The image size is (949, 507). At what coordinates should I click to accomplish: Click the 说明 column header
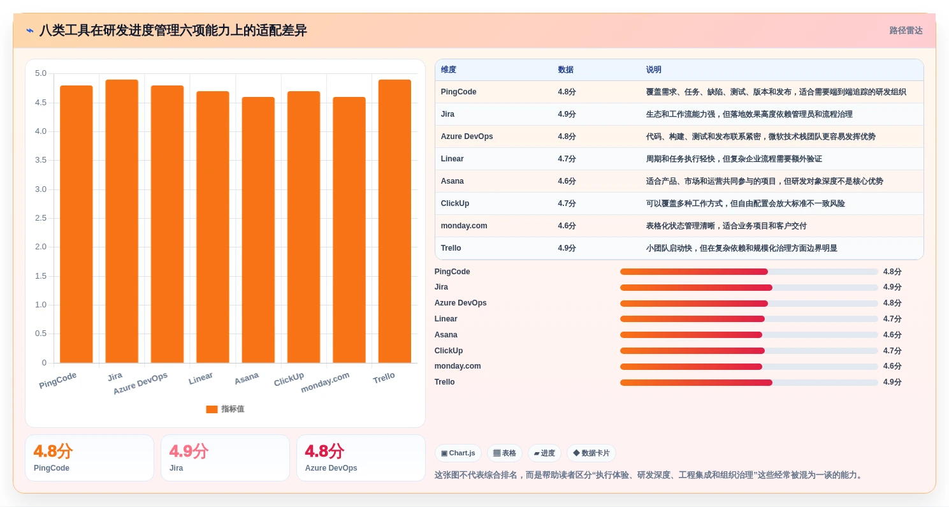pos(654,70)
